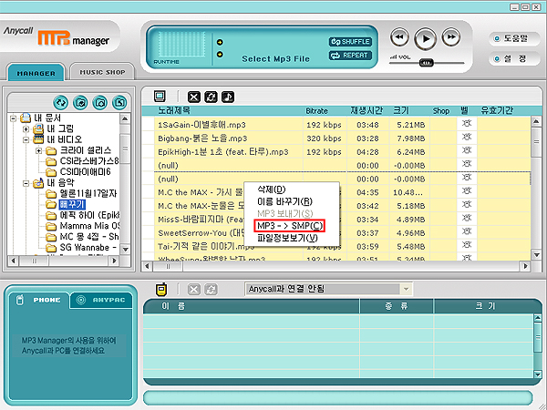Collapse the 내 음악 tree node
Viewport: 547px width, 410px height.
[26, 183]
